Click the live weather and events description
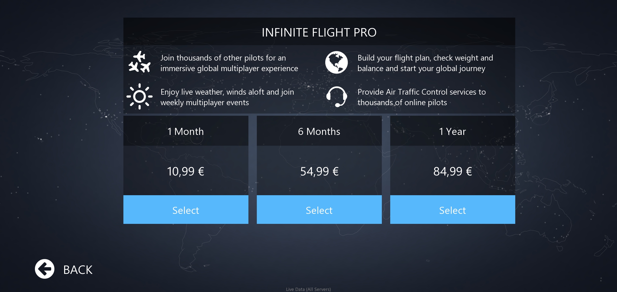The image size is (617, 292). pos(227,97)
